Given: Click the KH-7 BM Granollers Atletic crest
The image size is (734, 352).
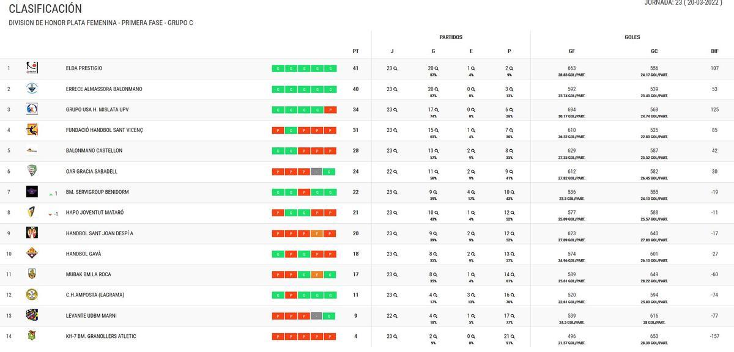Looking at the screenshot, I should [31, 335].
